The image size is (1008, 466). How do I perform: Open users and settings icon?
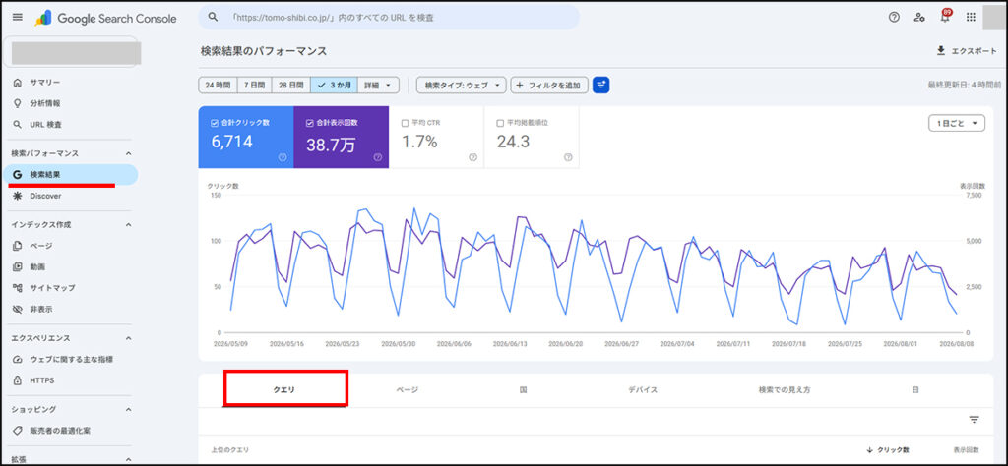click(919, 18)
